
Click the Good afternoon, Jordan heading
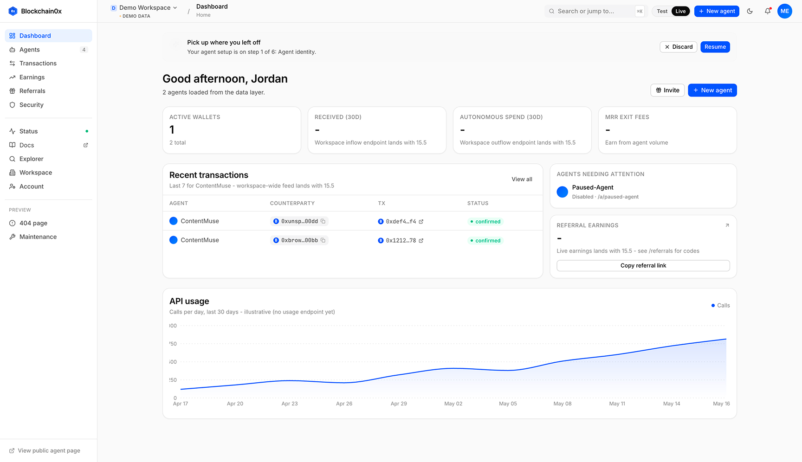coord(225,79)
